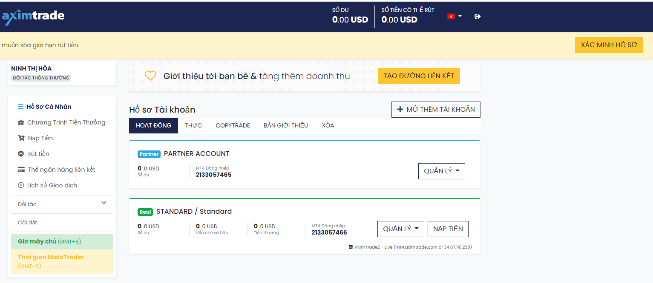This screenshot has width=653, height=283.
Task: Click the hamburger icon beside Hồ Sơ Cá Nhân
Action: 20,107
